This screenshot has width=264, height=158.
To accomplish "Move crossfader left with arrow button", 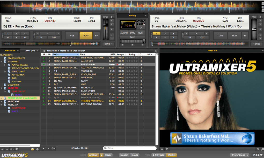I will [122, 45].
